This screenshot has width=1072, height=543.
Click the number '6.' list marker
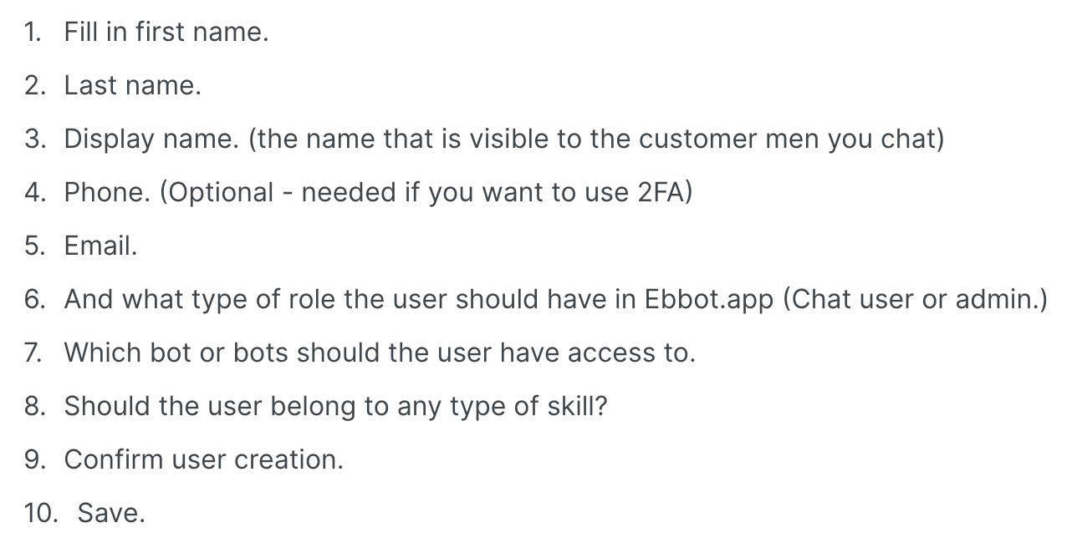[x=33, y=299]
